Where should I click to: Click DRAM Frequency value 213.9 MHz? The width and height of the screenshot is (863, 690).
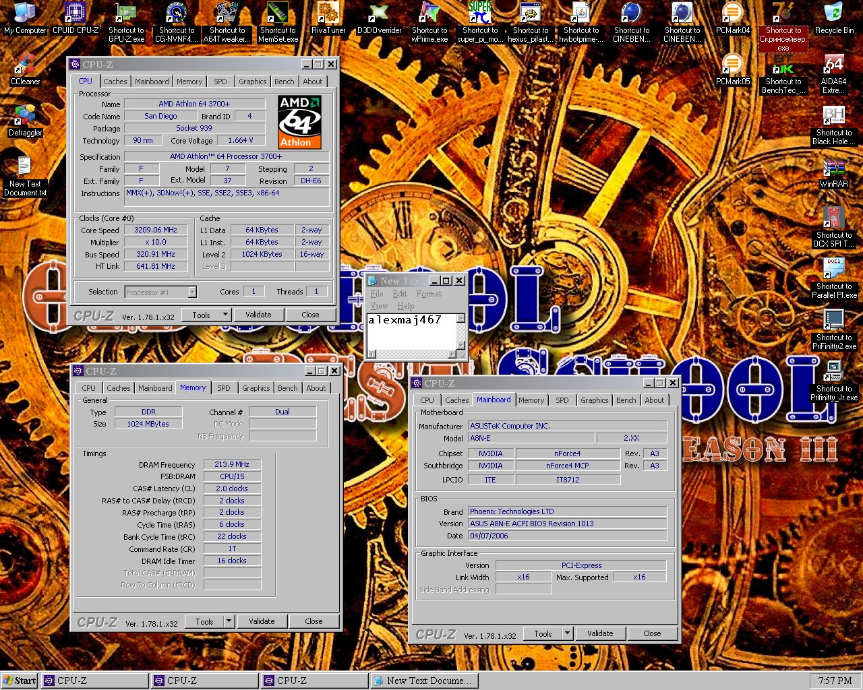(232, 464)
